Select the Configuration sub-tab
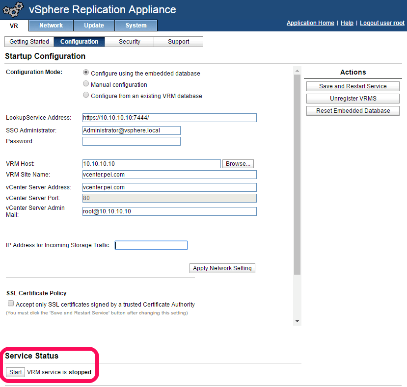Image resolution: width=407 pixels, height=387 pixels. [79, 42]
